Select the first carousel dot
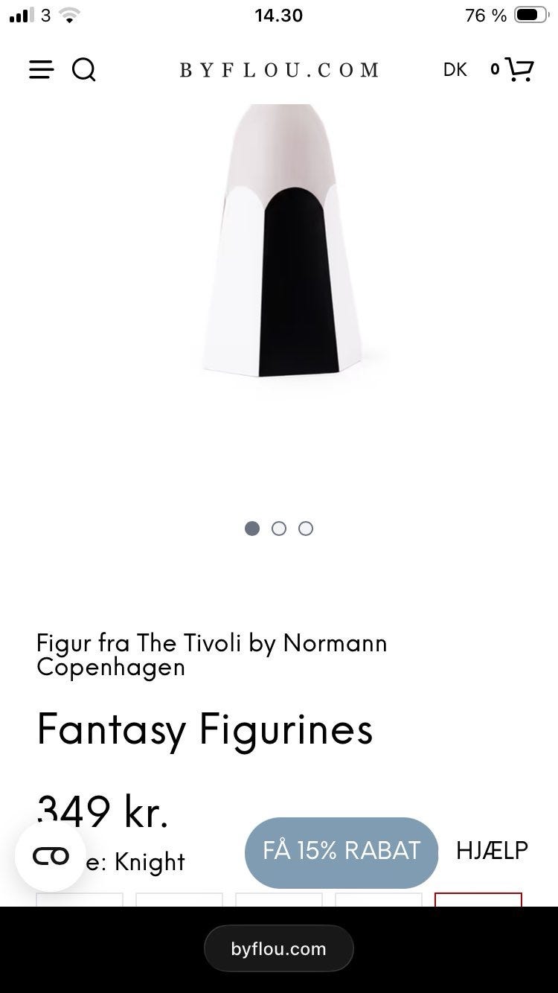558x993 pixels. point(252,529)
